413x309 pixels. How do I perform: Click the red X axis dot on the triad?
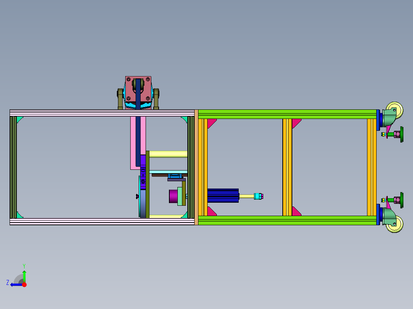[24, 285]
